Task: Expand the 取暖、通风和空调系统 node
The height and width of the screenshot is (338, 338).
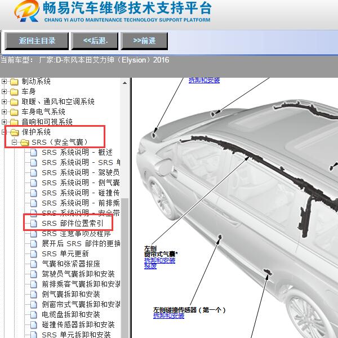Action: tap(4, 102)
